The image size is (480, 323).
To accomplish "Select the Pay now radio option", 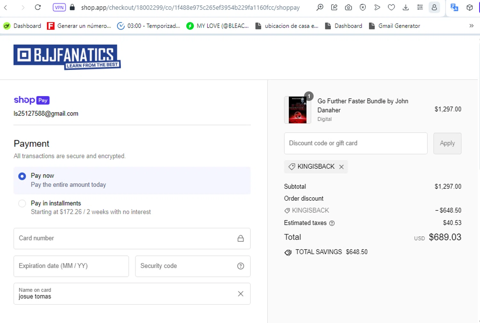I will 22,176.
